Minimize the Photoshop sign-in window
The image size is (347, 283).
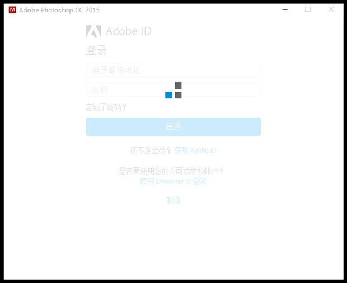point(285,9)
